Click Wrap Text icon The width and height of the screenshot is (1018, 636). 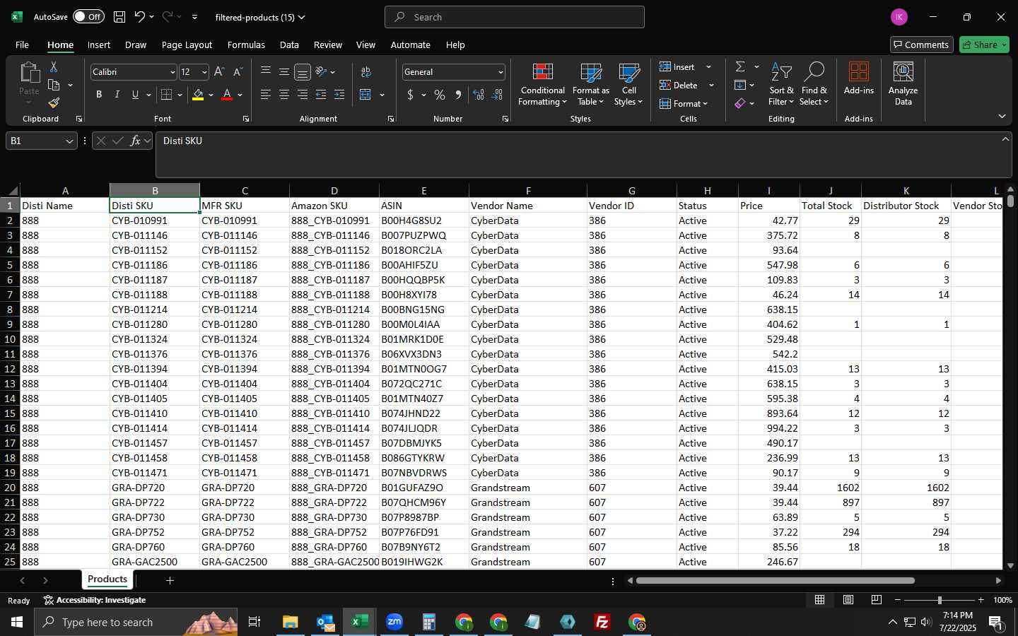click(x=366, y=71)
